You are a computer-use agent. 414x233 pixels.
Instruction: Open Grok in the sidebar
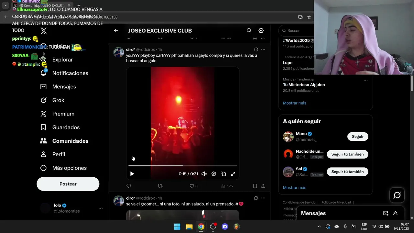point(52,100)
